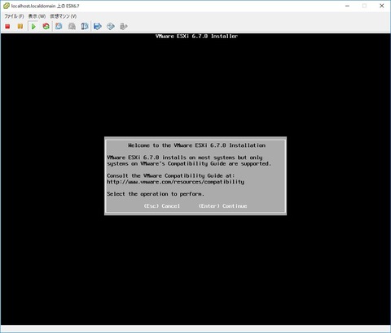391x333 pixels.
Task: Click the revert to snapshot icon
Action: pyautogui.click(x=72, y=27)
